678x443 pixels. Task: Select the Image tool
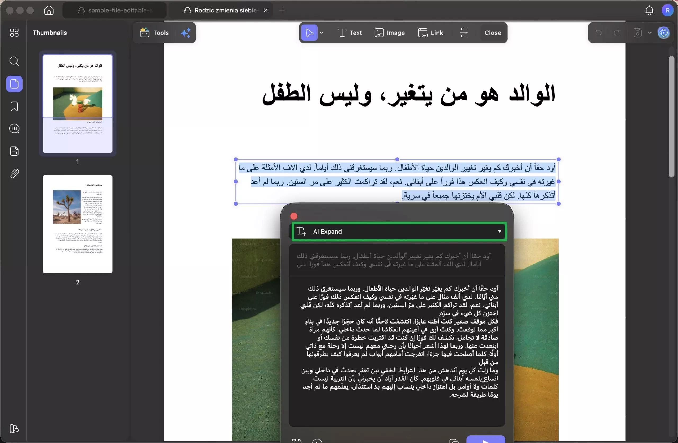point(390,33)
